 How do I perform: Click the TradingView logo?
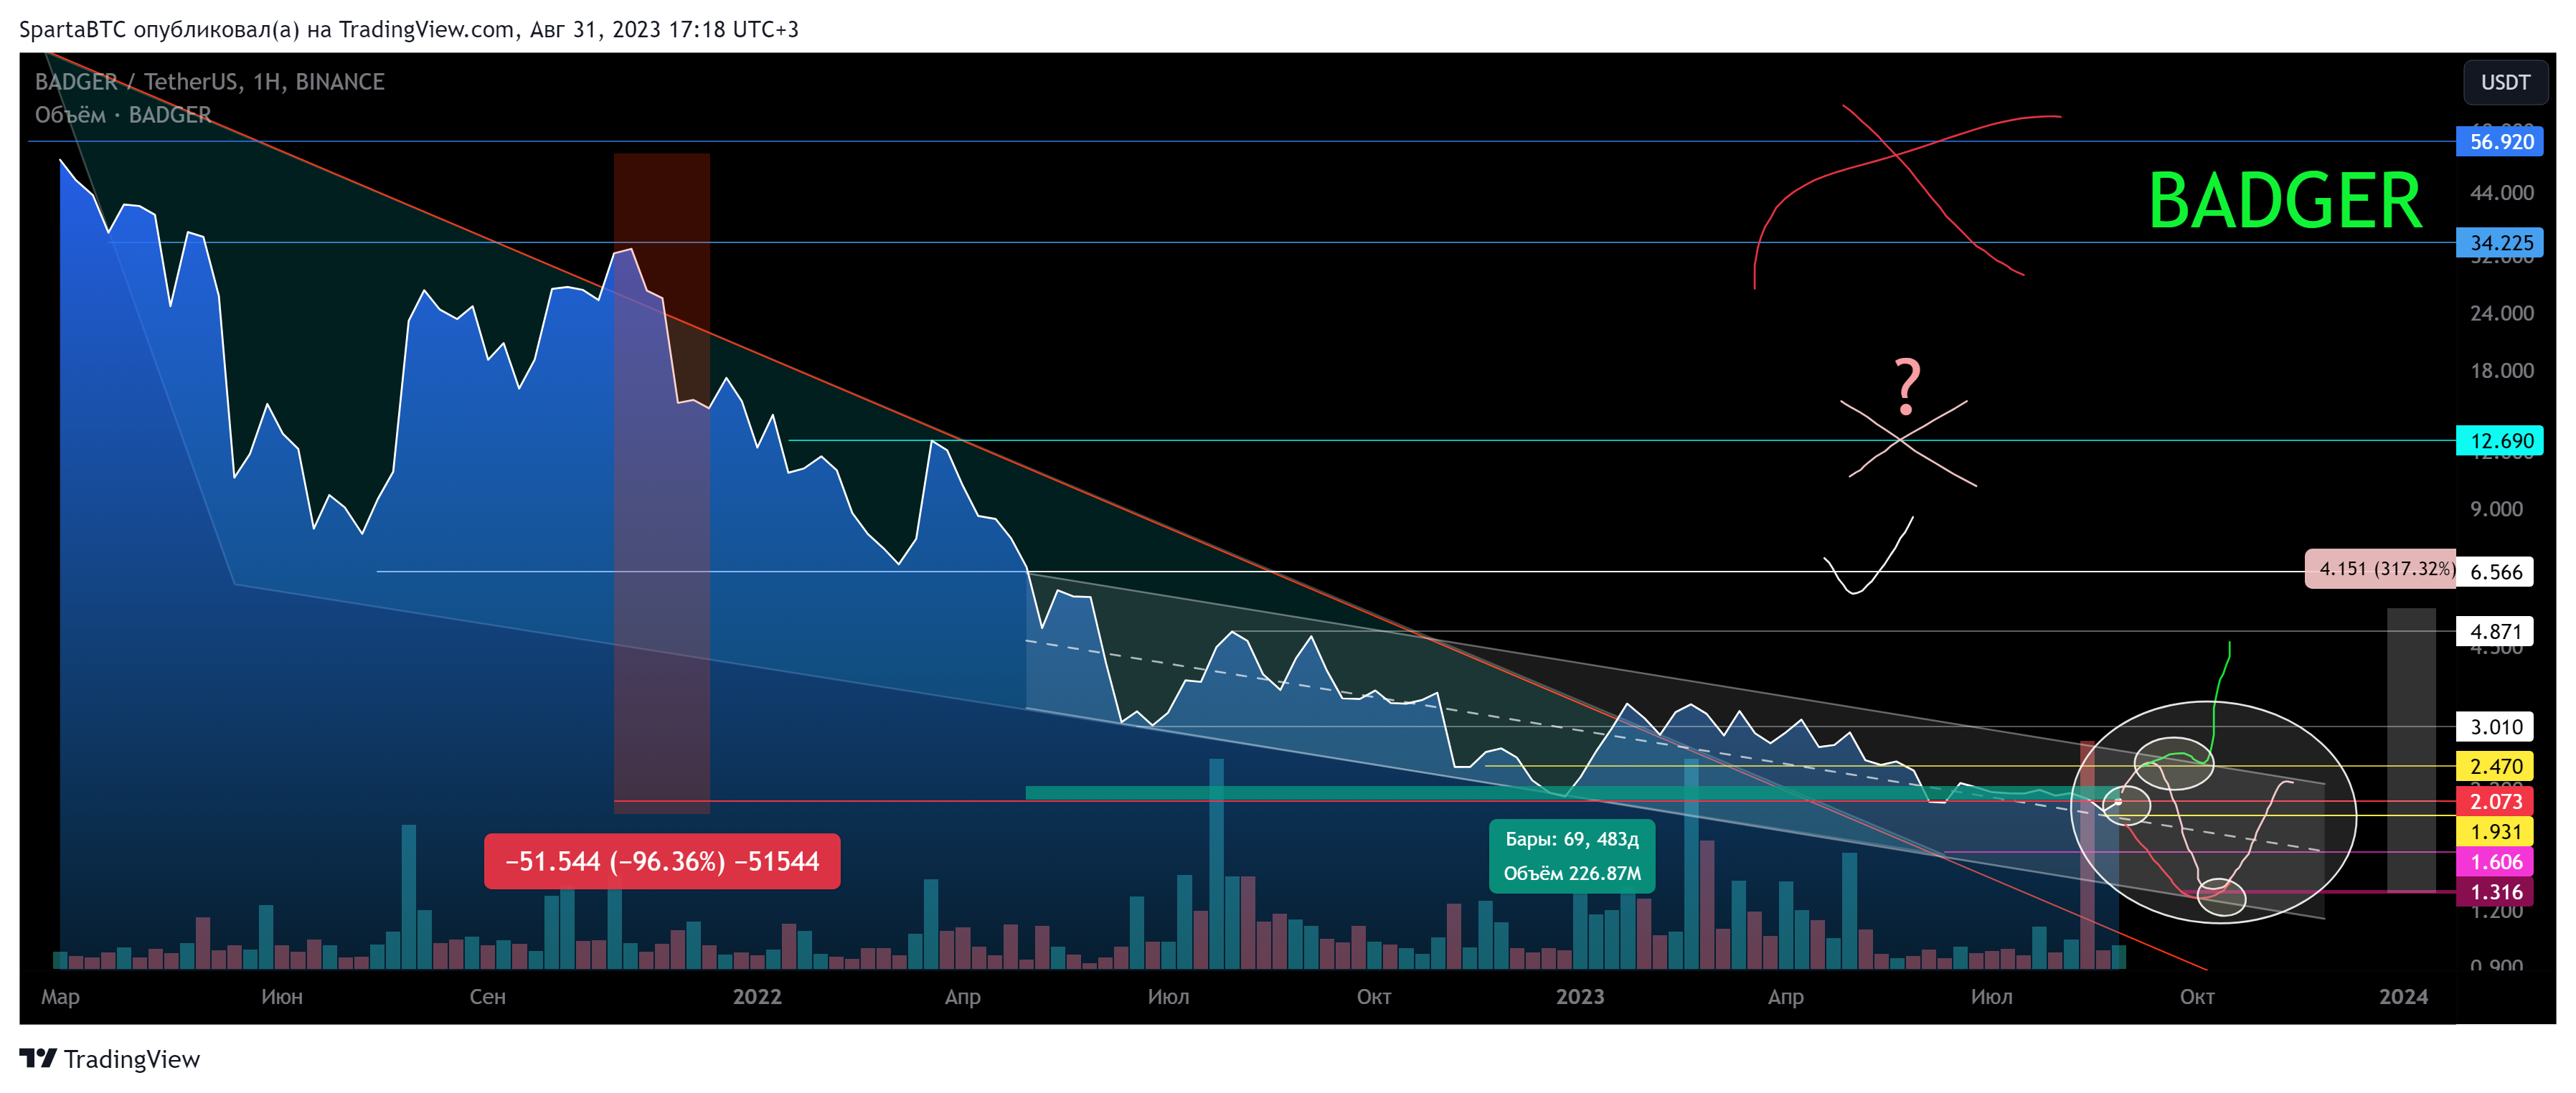point(110,1059)
